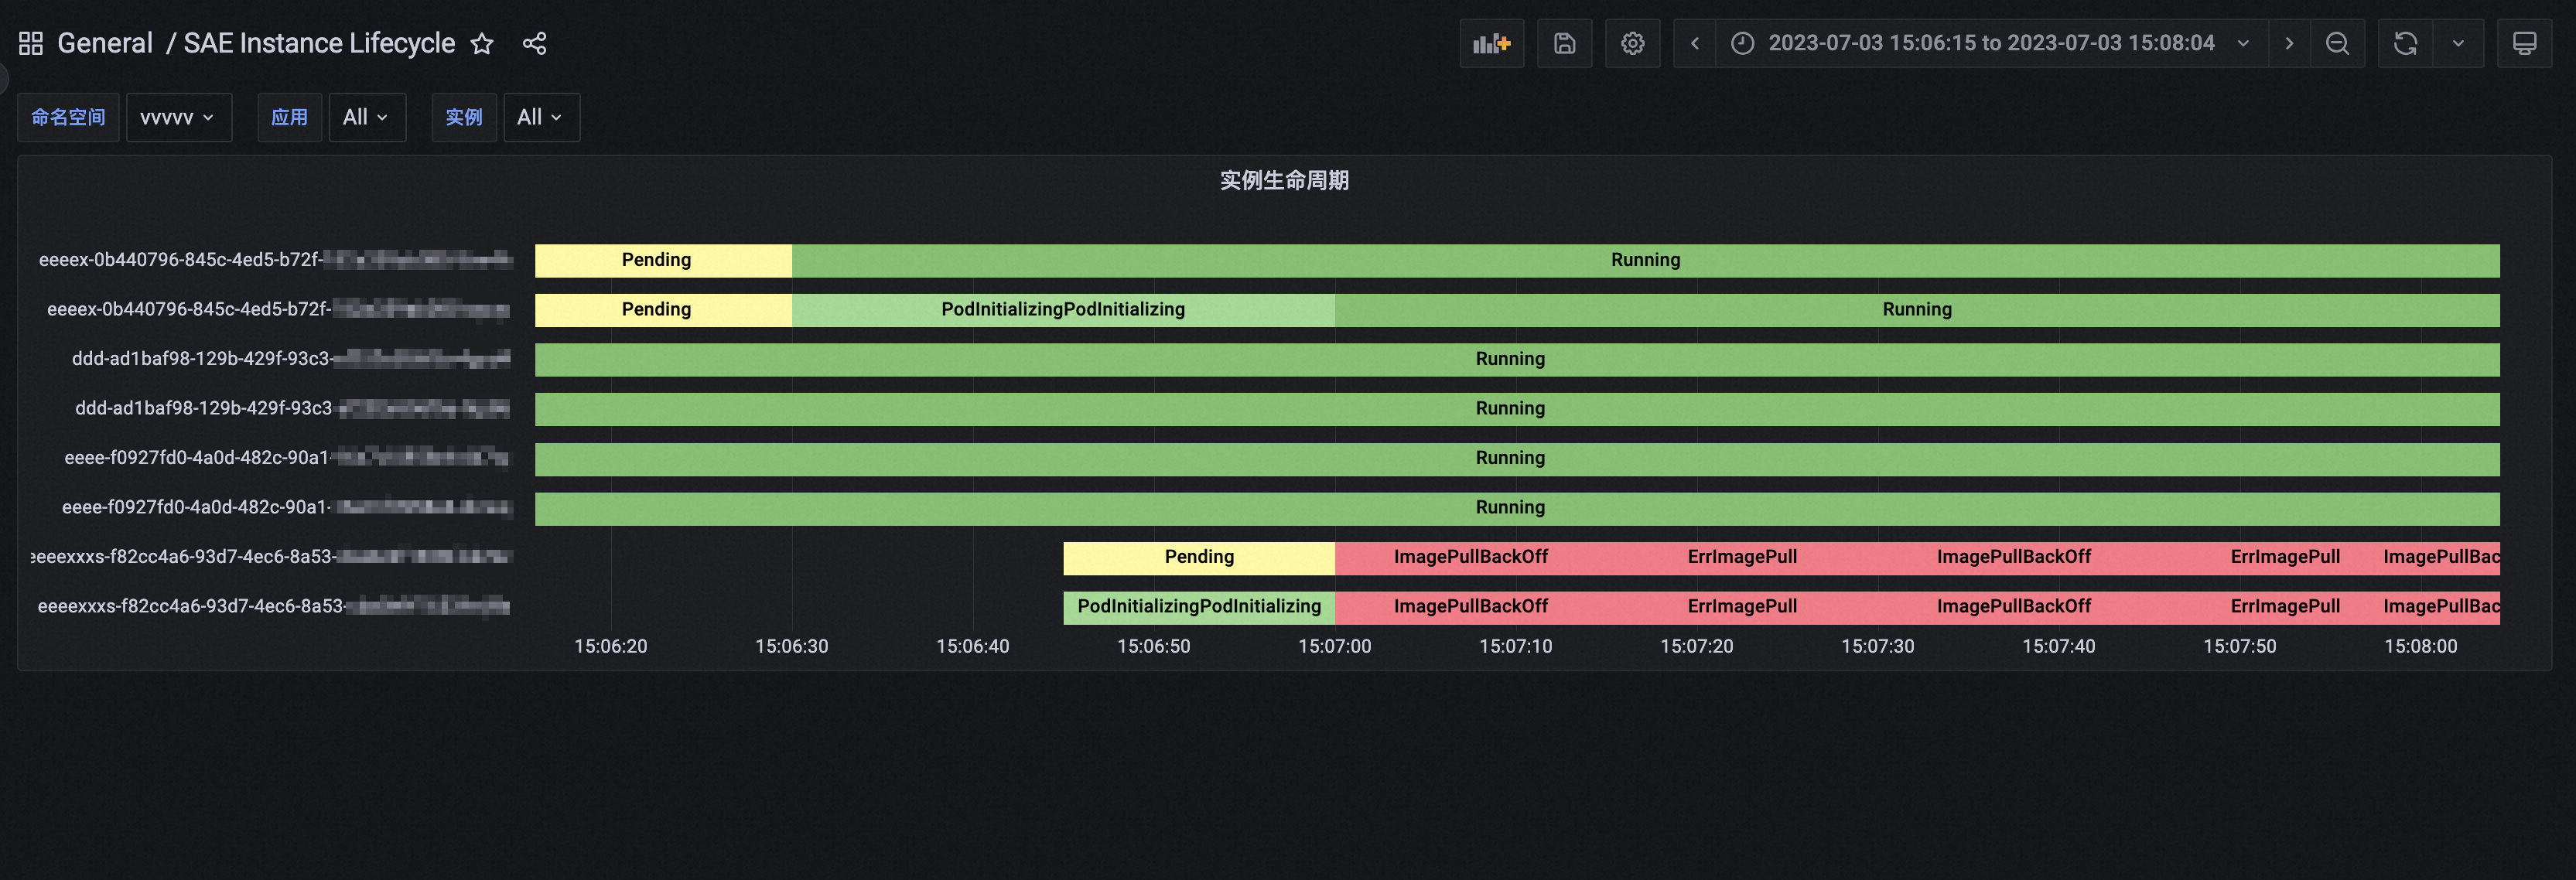The image size is (2576, 880).
Task: Cycle the TV view mode
Action: (x=2524, y=43)
